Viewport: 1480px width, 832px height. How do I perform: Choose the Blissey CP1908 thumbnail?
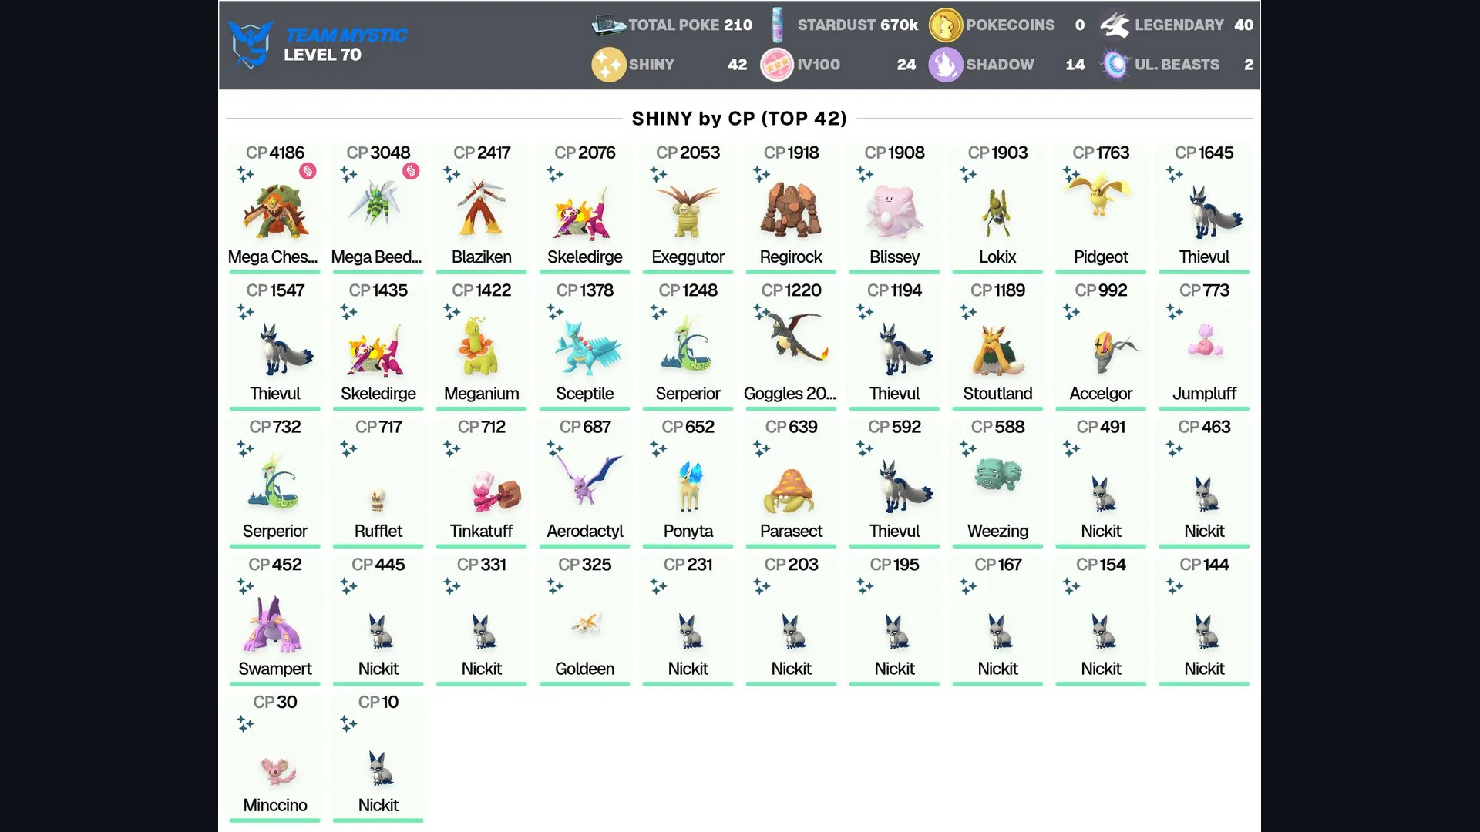(x=894, y=210)
